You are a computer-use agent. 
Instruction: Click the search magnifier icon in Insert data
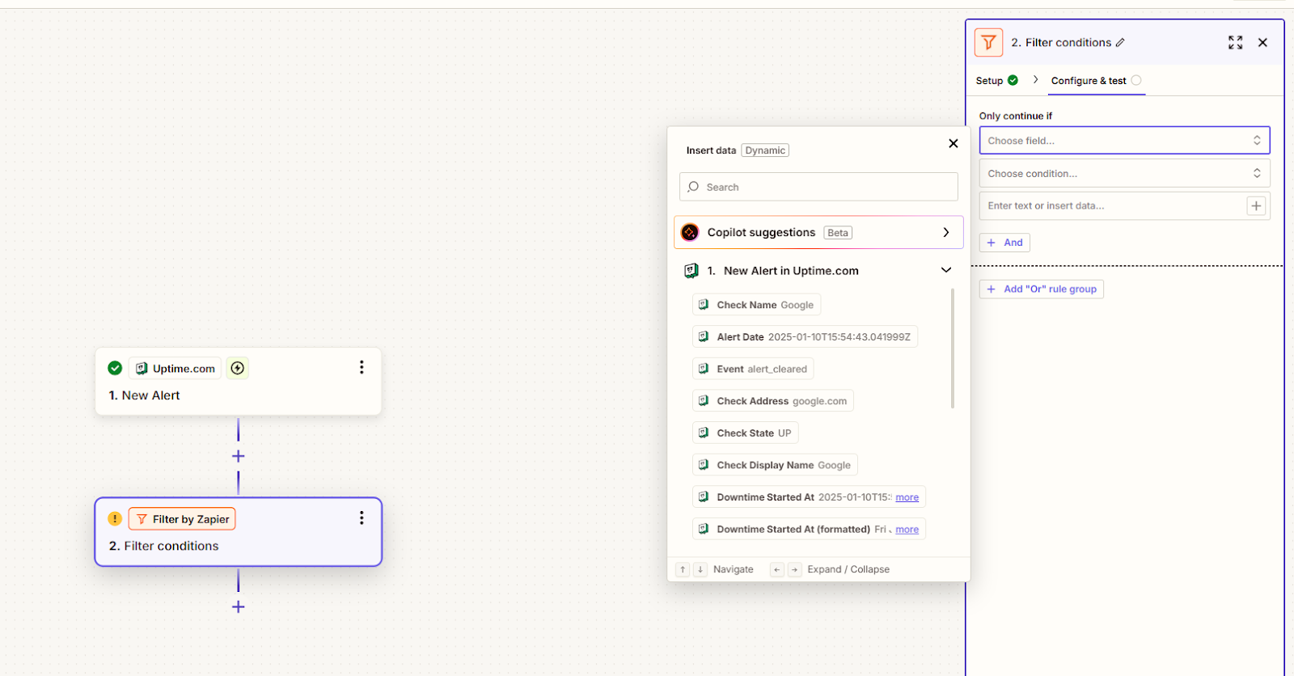(693, 187)
